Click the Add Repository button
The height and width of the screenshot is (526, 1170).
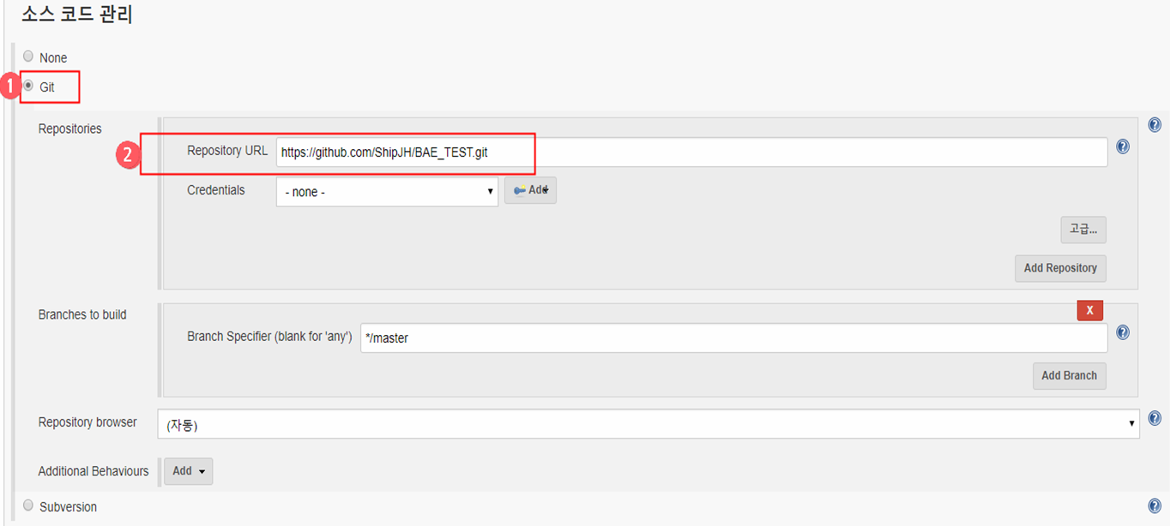pyautogui.click(x=1060, y=268)
